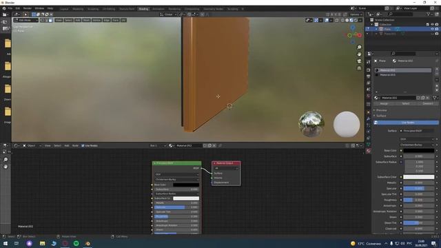Open the Mesh menu in viewport header

pyautogui.click(x=86, y=20)
